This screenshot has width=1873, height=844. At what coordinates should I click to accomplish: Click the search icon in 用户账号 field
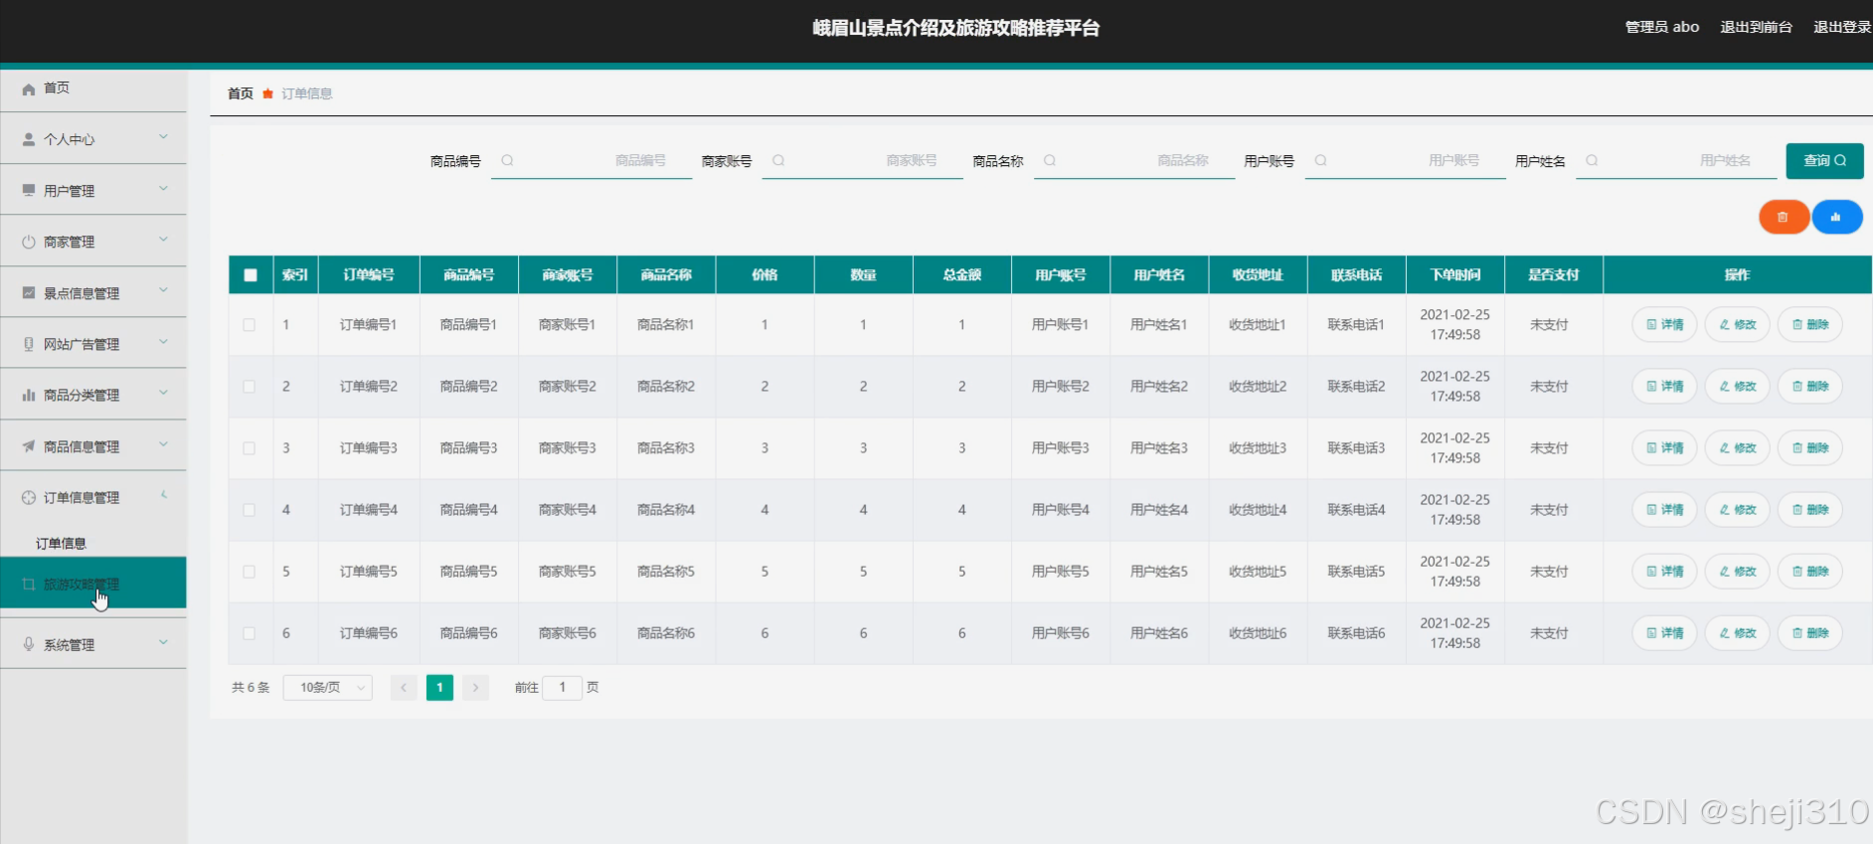1320,160
